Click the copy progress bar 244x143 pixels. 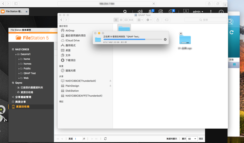(133, 39)
